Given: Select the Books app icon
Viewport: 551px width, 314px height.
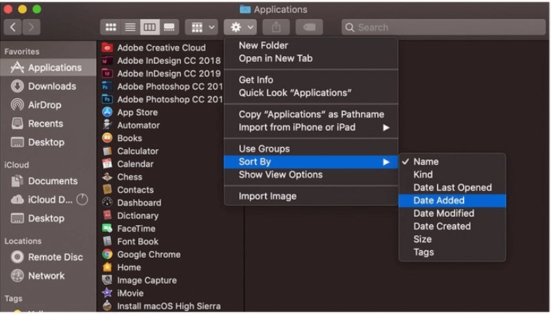Looking at the screenshot, I should (x=107, y=139).
